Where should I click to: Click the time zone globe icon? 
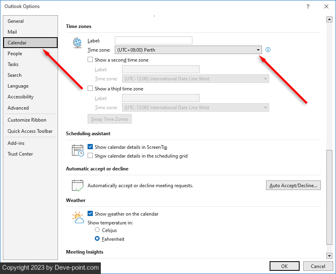click(77, 43)
